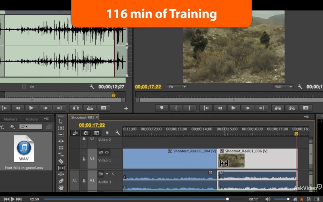The image size is (323, 202).
Task: Open Program monitor wrench settings
Action: [300, 87]
